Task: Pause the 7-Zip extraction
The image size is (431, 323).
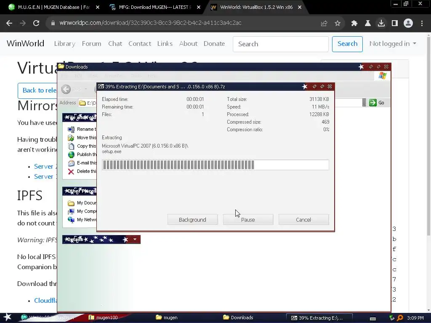Action: (248, 220)
